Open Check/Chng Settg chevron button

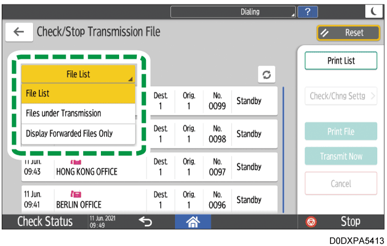click(x=340, y=96)
